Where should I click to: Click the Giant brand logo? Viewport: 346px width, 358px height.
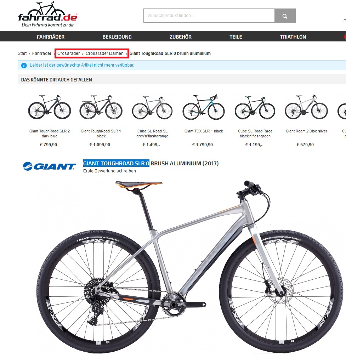point(49,166)
